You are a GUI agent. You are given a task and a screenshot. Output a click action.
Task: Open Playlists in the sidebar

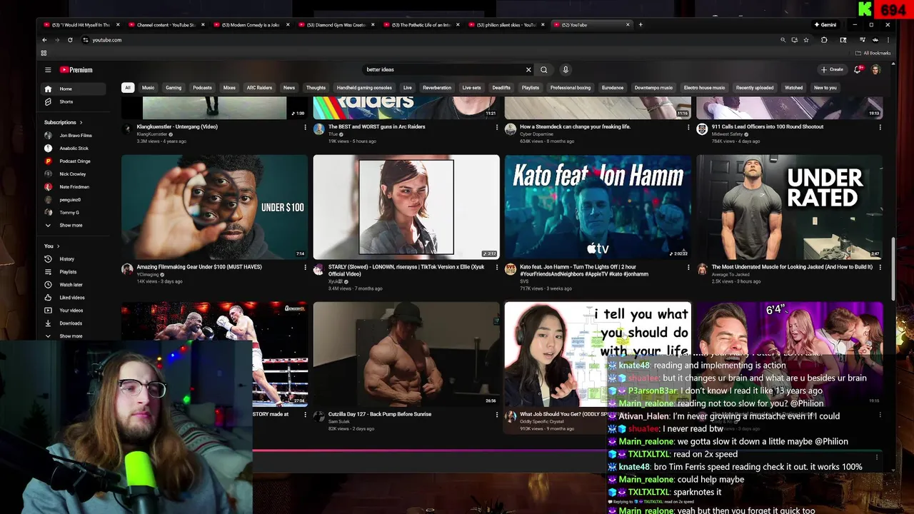point(74,272)
